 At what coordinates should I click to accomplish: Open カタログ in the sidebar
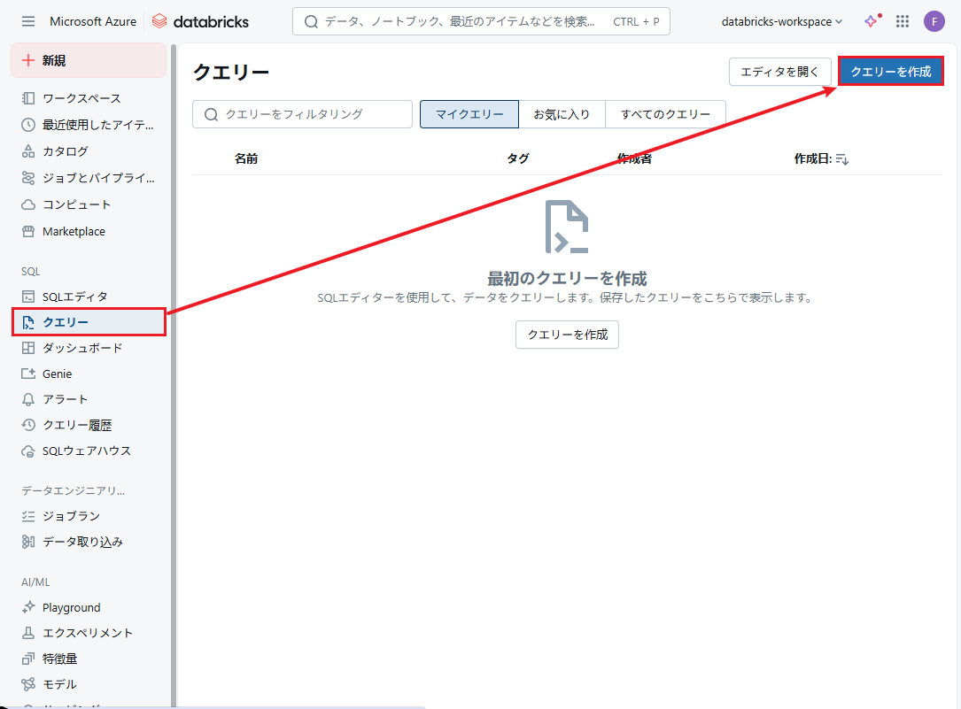pos(66,151)
